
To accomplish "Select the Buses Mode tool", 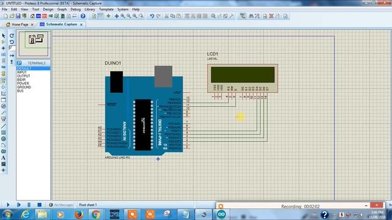I will point(3,67).
